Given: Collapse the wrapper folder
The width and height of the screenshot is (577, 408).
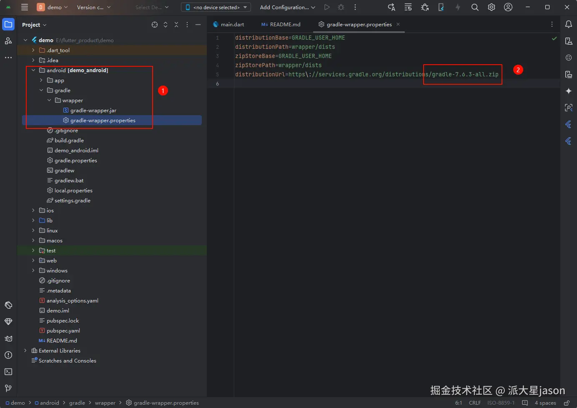Looking at the screenshot, I should coord(49,100).
